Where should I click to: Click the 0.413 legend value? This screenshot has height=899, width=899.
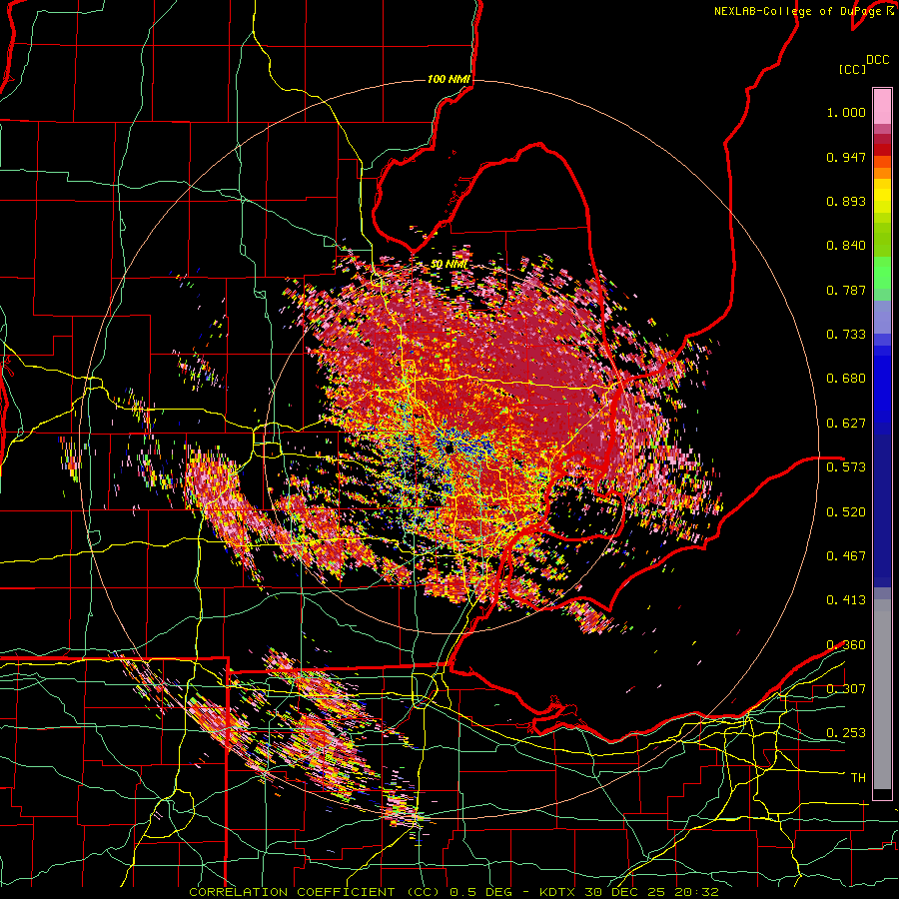pyautogui.click(x=846, y=600)
